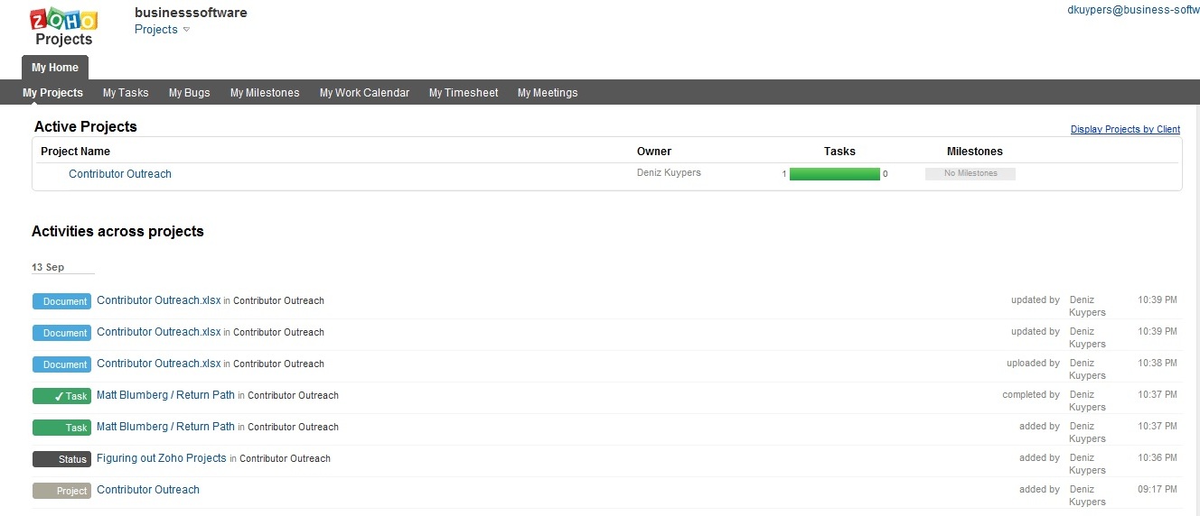The height and width of the screenshot is (516, 1200).
Task: Click the No Milestones indicator
Action: [x=970, y=174]
